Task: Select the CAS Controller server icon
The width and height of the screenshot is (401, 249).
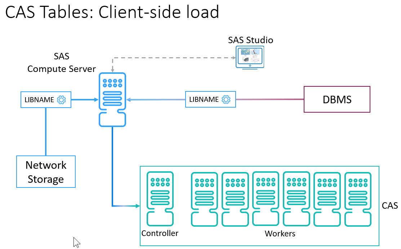Action: click(x=160, y=198)
